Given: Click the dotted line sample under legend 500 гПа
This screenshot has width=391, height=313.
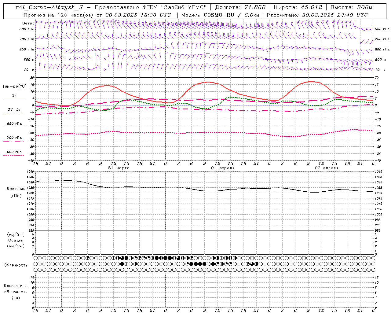Looking at the screenshot, I should pyautogui.click(x=14, y=155).
